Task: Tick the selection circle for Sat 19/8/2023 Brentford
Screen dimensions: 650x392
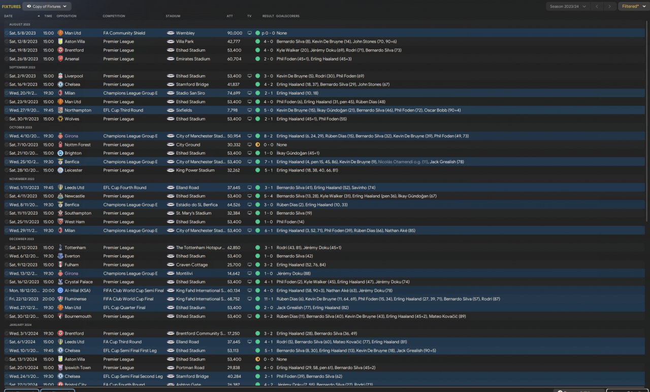Action: click(x=7, y=50)
